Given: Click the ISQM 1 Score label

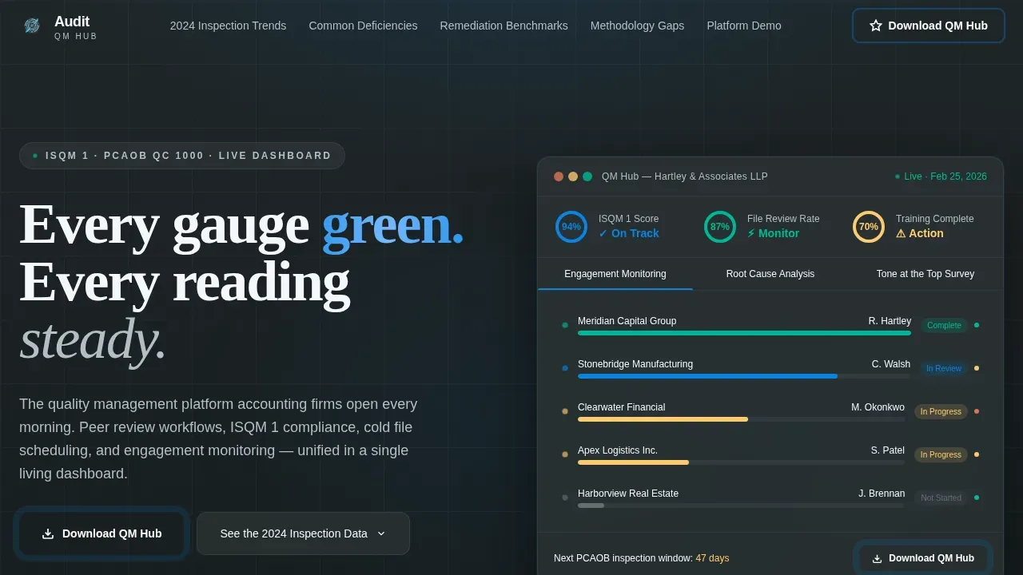Looking at the screenshot, I should 629,219.
